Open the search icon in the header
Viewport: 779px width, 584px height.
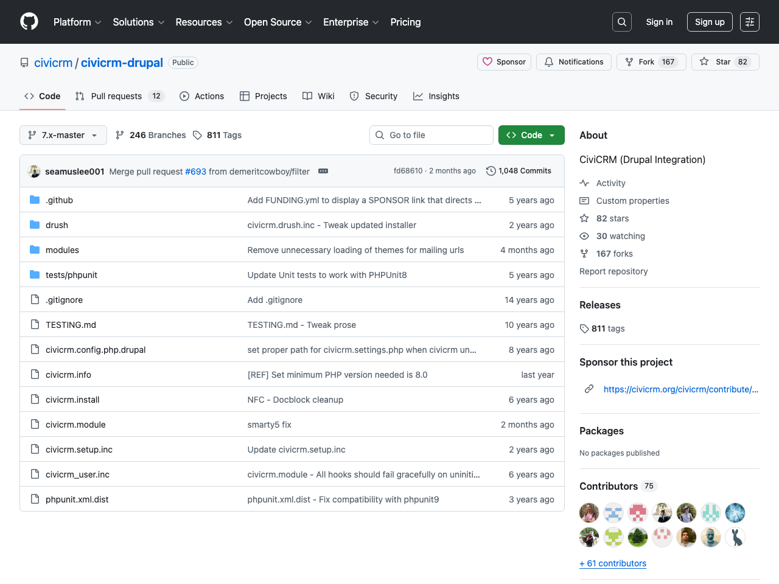(621, 21)
